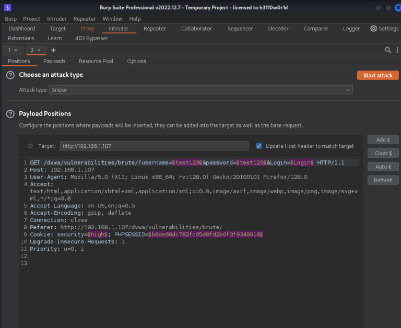
Task: Click the Clear § button
Action: pos(383,153)
